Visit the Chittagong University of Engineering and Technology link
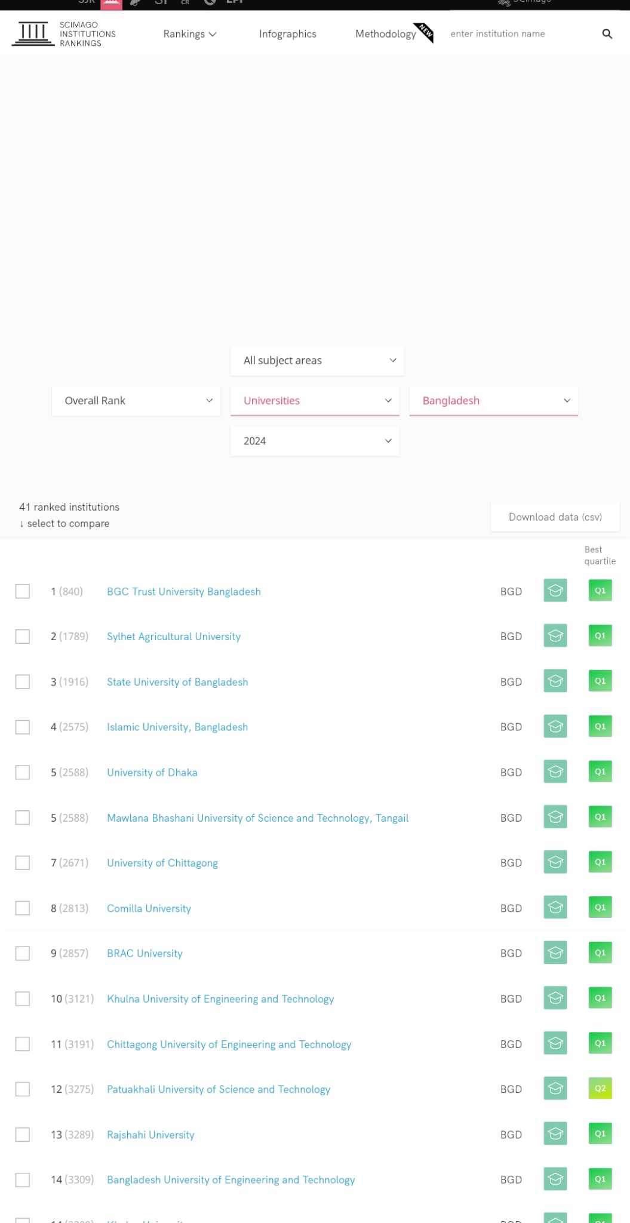630x1223 pixels. tap(229, 1044)
